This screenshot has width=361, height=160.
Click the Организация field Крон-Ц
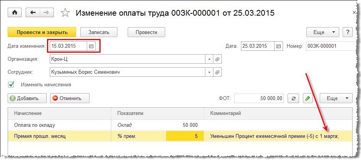click(128, 59)
